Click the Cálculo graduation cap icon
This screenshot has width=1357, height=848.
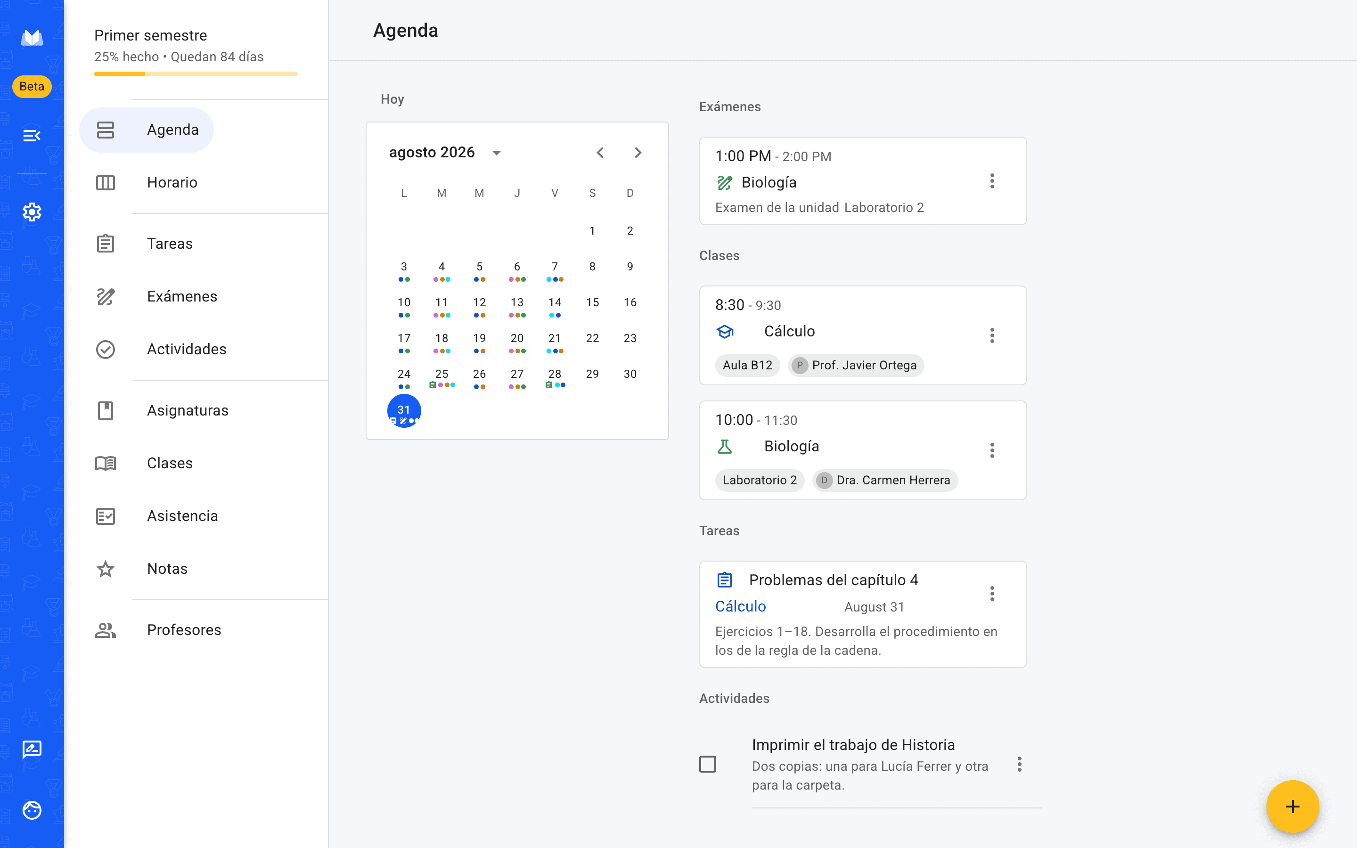coord(725,332)
